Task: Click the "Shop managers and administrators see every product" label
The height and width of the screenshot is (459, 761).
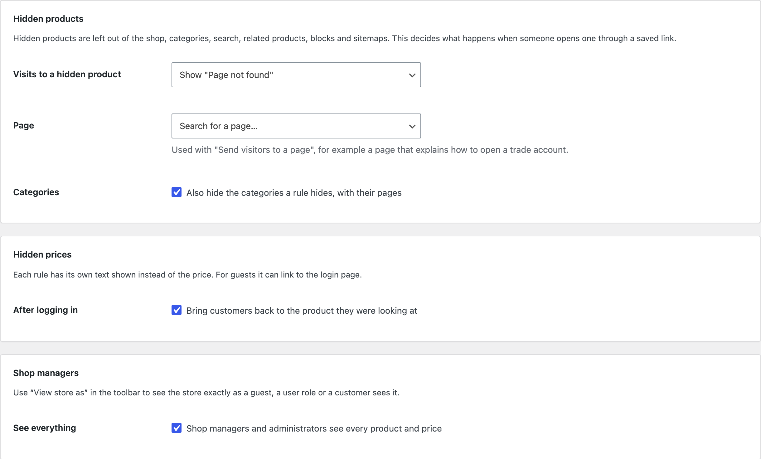Action: coord(314,428)
